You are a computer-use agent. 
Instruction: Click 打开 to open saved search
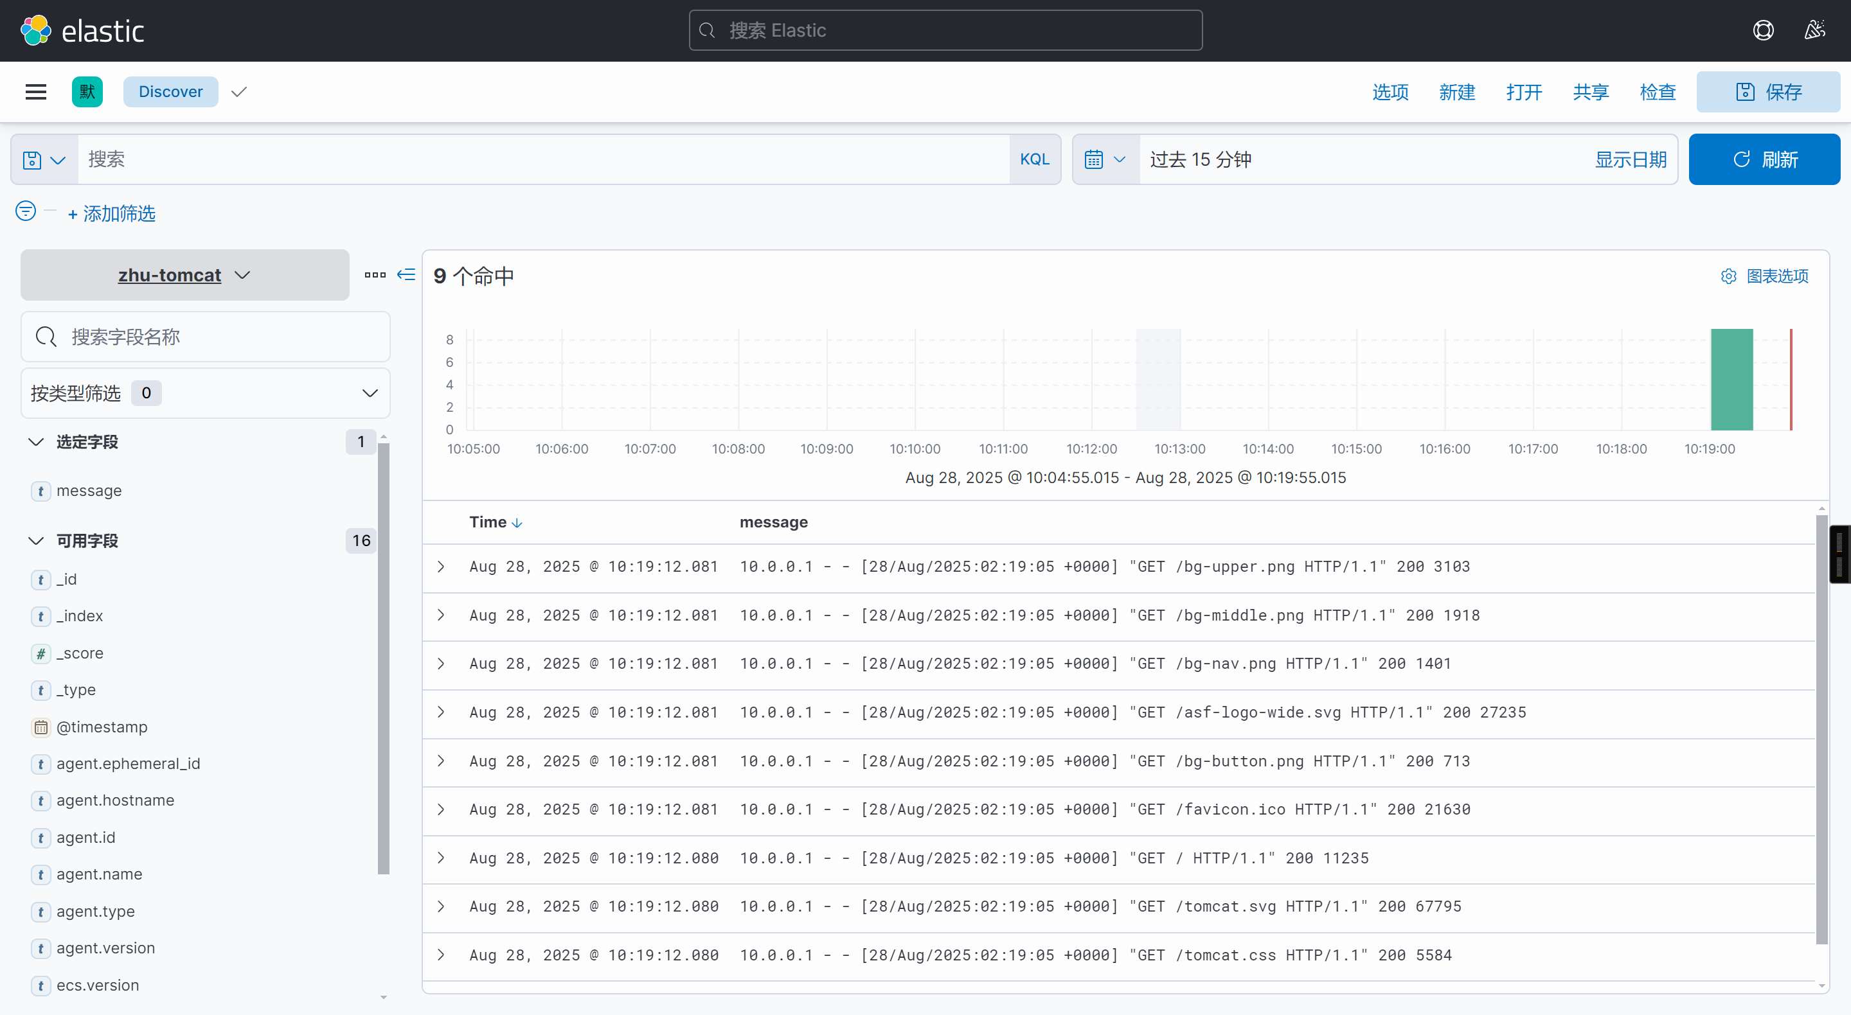point(1523,92)
